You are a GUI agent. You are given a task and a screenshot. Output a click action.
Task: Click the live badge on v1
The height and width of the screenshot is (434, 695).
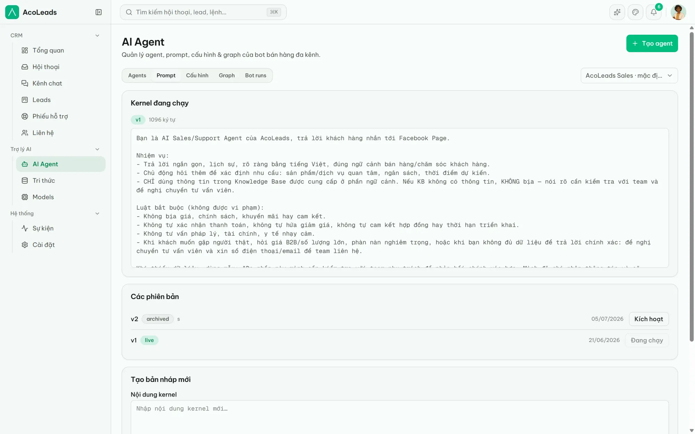149,340
